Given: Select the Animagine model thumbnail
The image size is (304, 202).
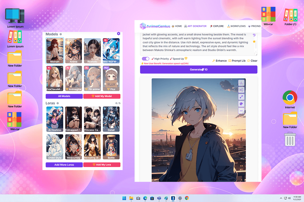Looking at the screenshot, I should [x=74, y=78].
